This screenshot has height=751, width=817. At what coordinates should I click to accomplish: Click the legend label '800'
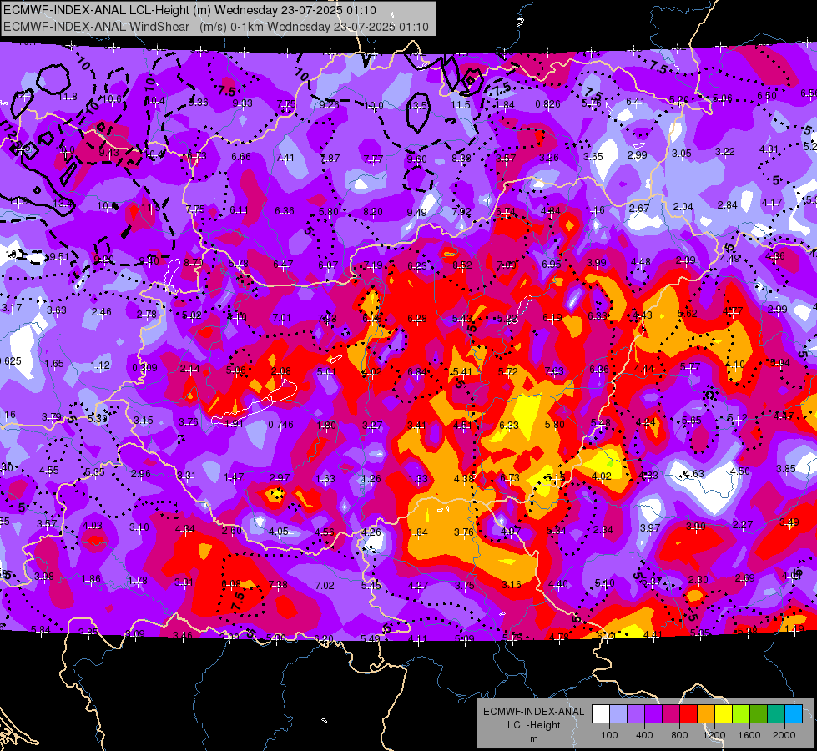679,735
